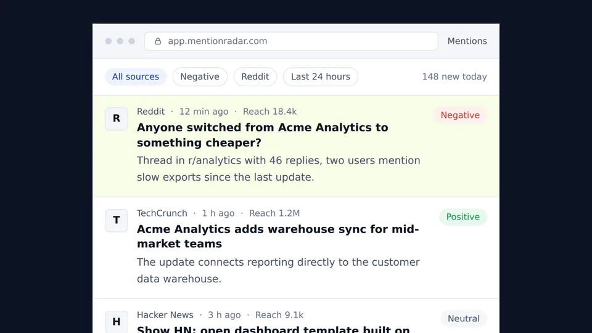
Task: Click the Negative sentiment badge
Action: tap(460, 115)
